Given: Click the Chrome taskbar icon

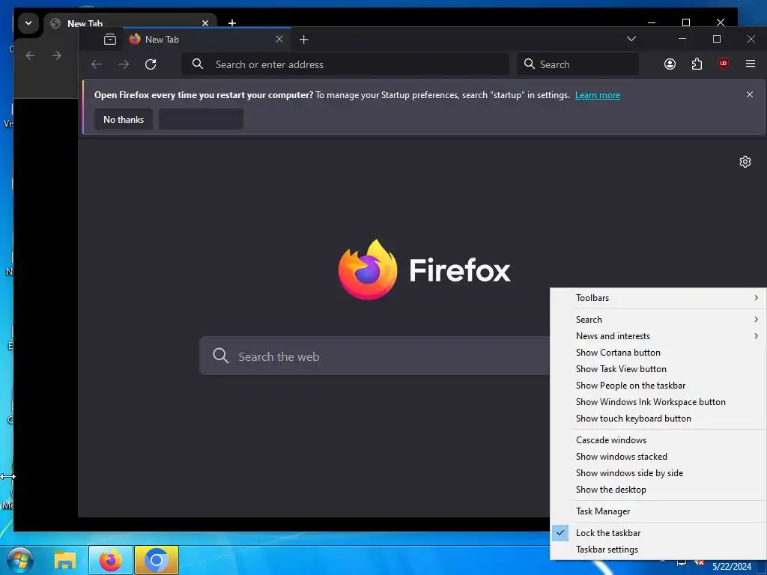Looking at the screenshot, I should pos(157,560).
